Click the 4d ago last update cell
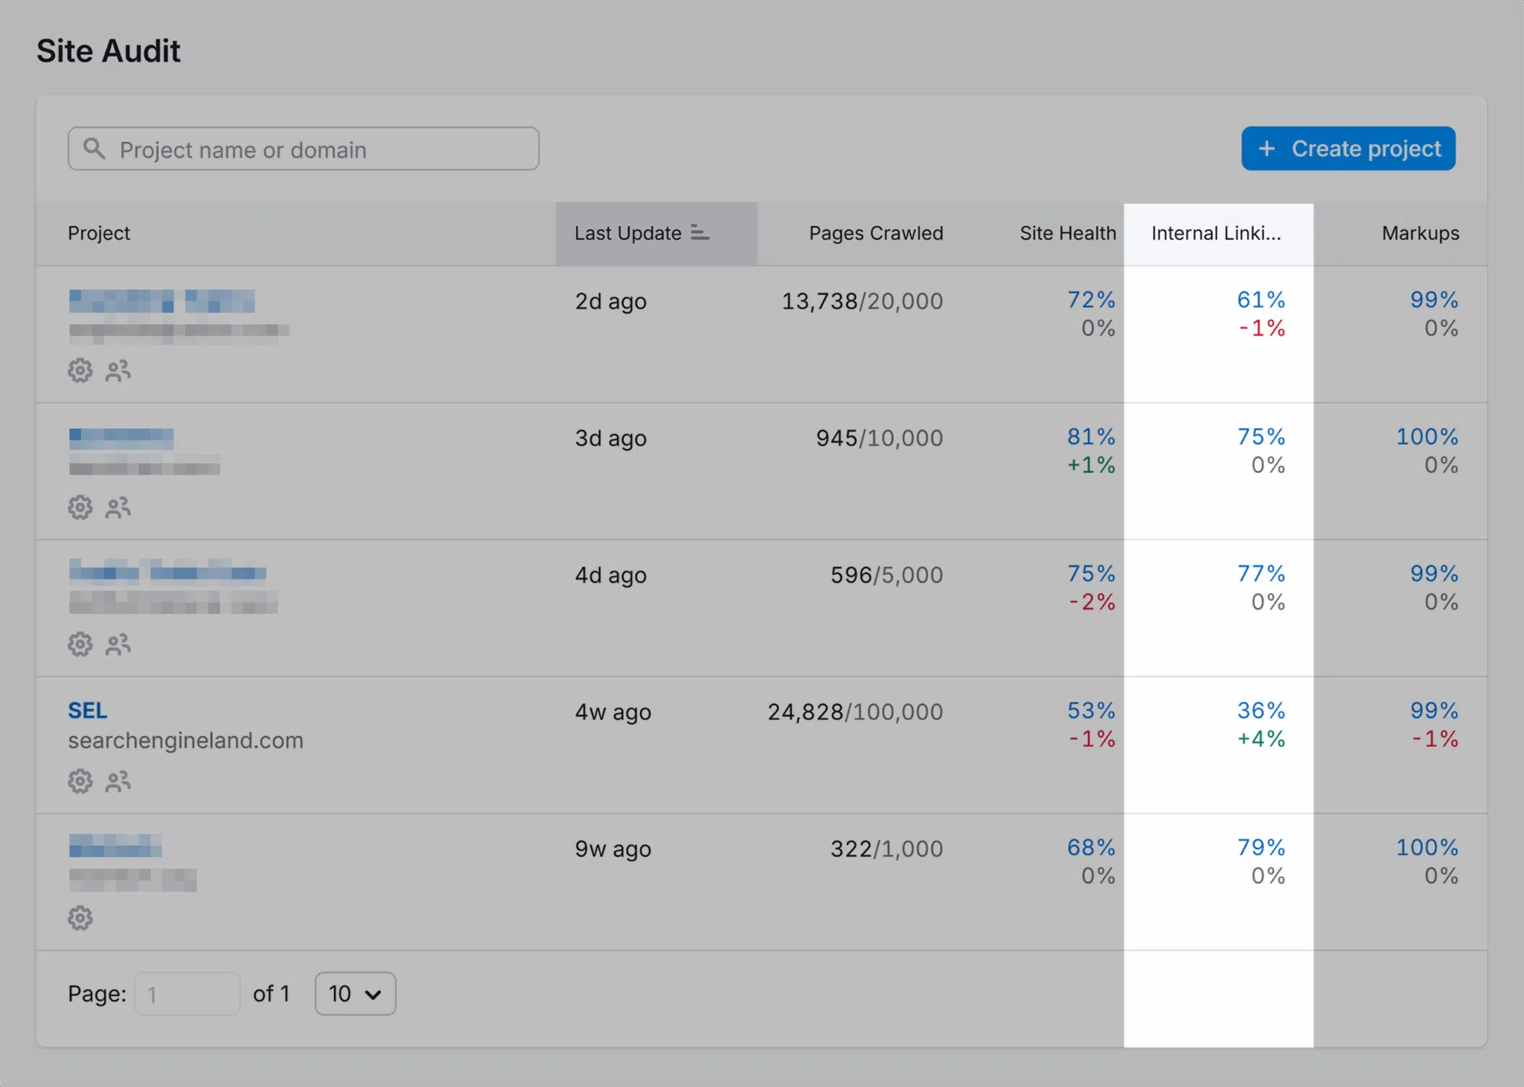 [x=611, y=575]
